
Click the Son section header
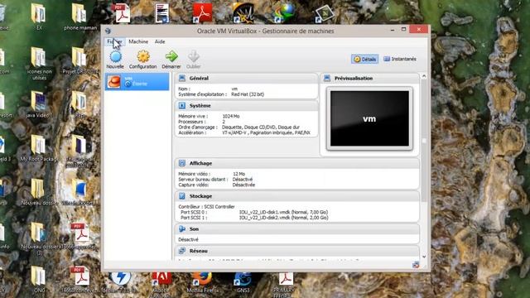[297, 229]
